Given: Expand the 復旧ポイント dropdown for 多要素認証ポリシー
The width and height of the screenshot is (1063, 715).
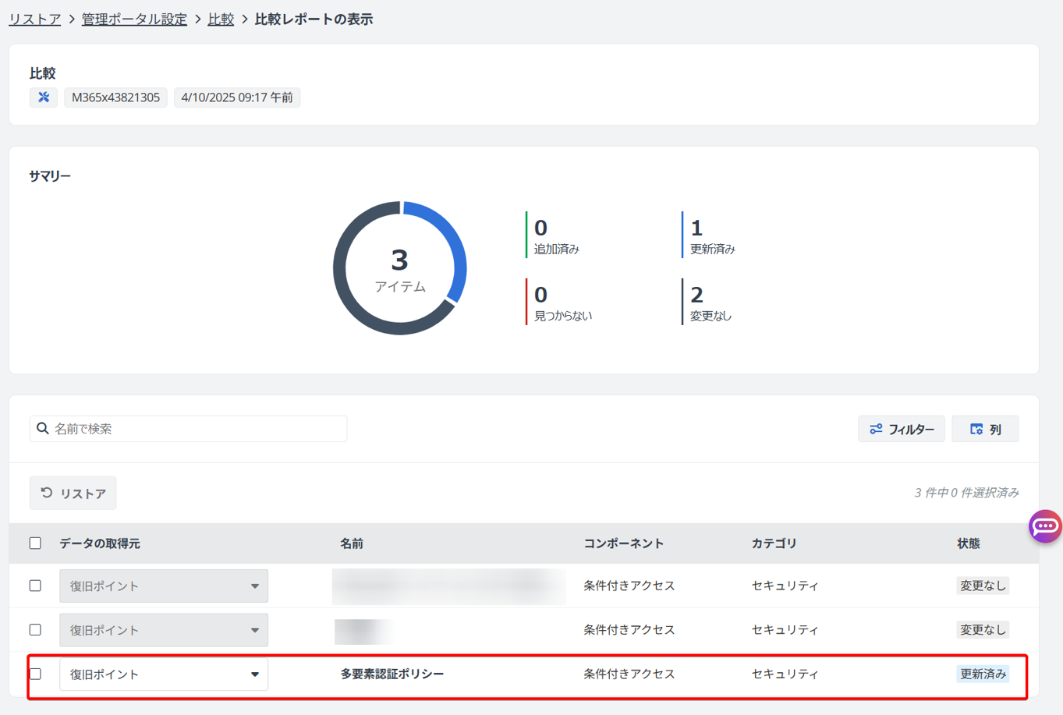Looking at the screenshot, I should coord(164,674).
